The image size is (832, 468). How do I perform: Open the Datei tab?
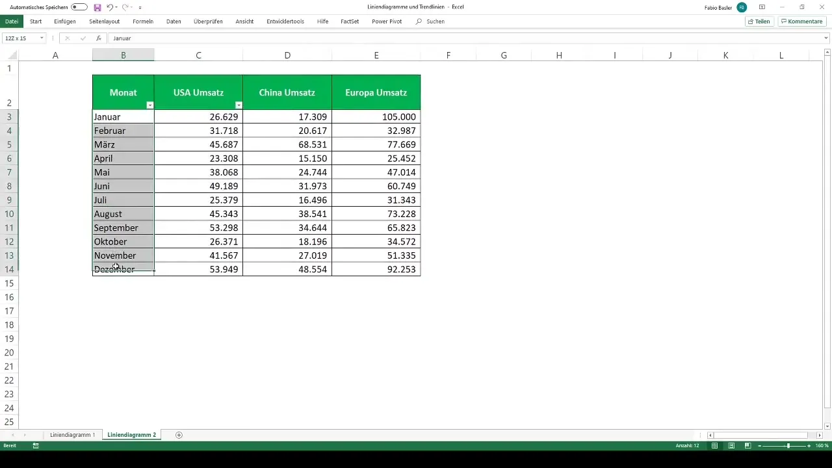pos(11,21)
